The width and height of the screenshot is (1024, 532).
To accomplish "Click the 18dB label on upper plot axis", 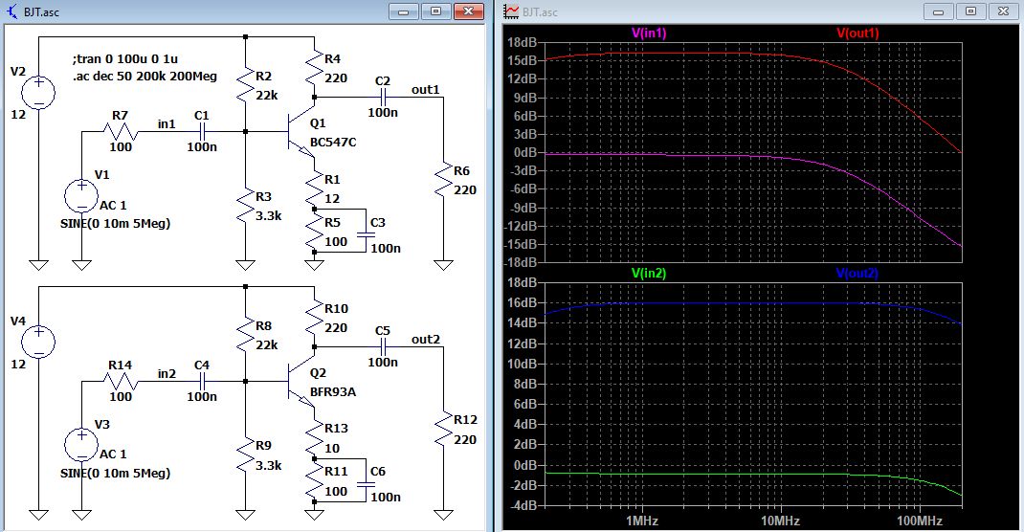I will 522,42.
